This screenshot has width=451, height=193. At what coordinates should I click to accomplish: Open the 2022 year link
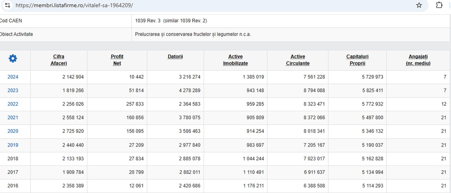click(13, 104)
